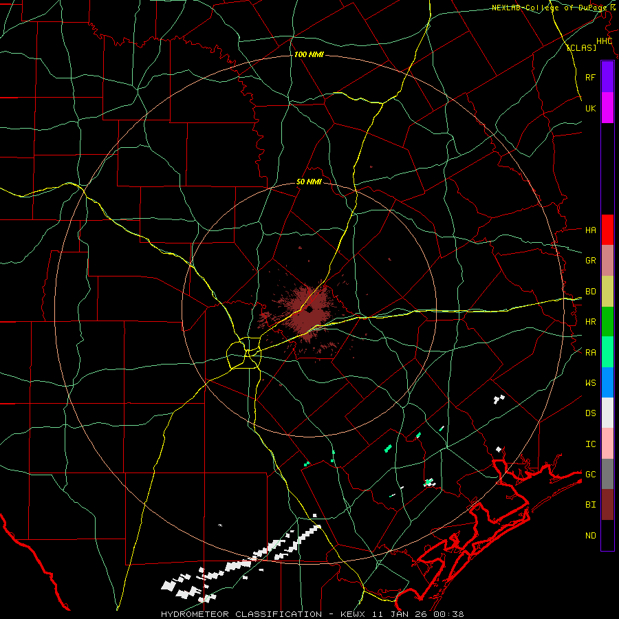This screenshot has width=619, height=619.
Task: Click the HA legend label
Action: tap(590, 230)
